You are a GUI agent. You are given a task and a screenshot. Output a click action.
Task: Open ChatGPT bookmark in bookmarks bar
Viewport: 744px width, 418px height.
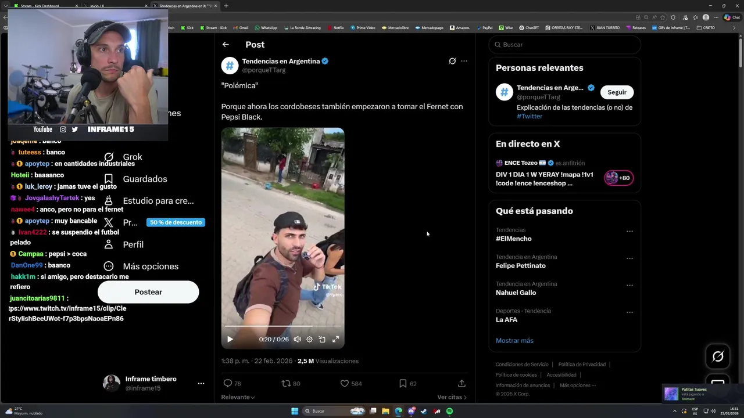pyautogui.click(x=529, y=28)
